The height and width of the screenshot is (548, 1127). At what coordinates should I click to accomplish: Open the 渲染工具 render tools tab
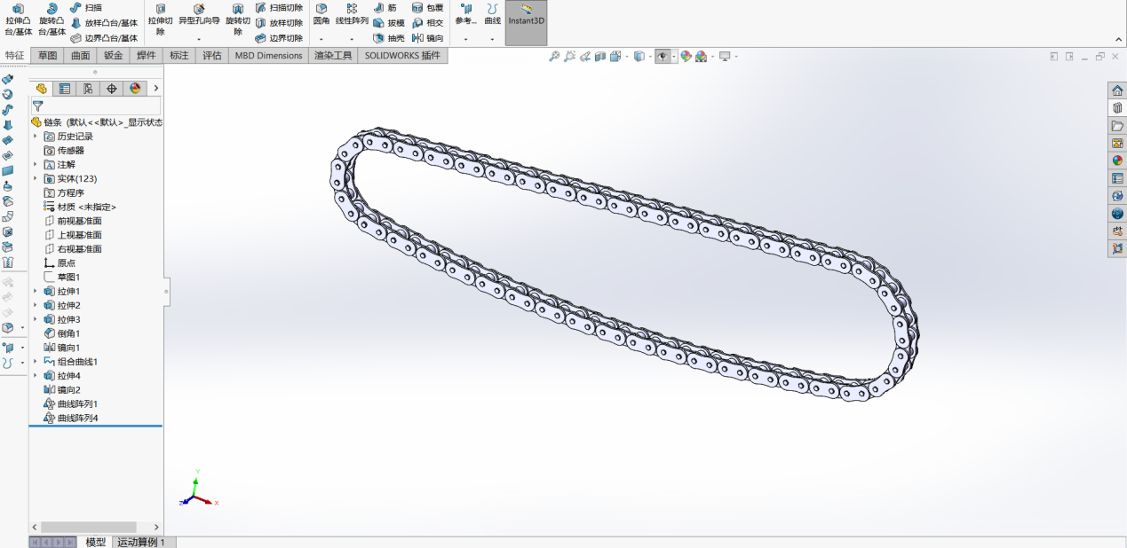(x=334, y=56)
